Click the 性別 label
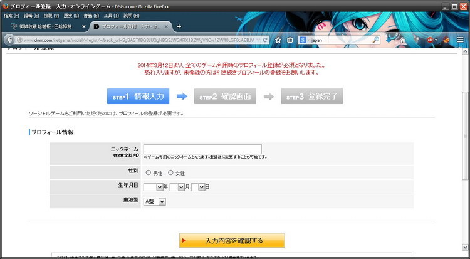The image size is (470, 259). (133, 171)
